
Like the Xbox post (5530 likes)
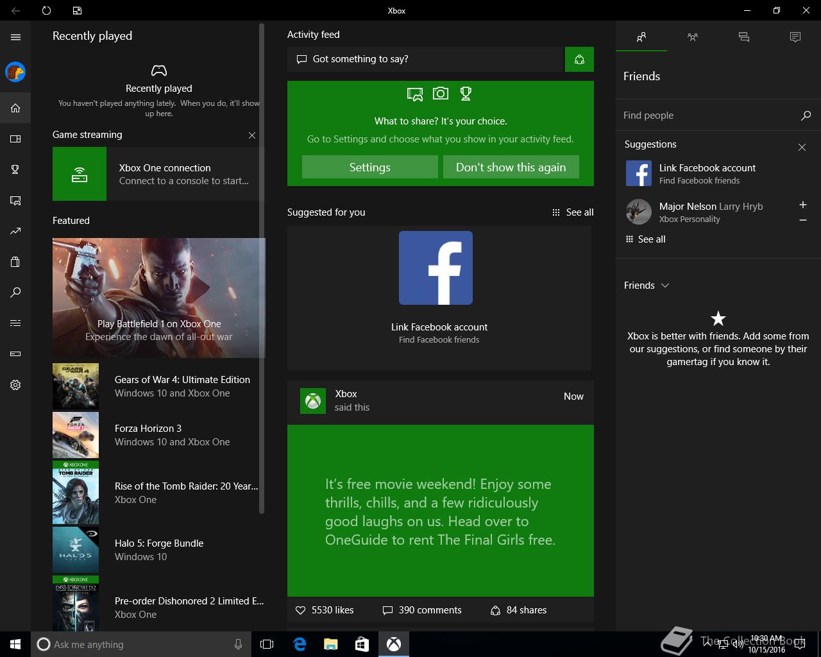pos(325,610)
